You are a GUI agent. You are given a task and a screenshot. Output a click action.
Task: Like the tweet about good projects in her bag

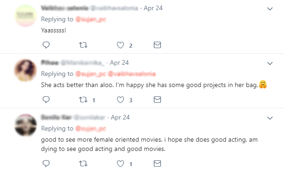[120, 100]
